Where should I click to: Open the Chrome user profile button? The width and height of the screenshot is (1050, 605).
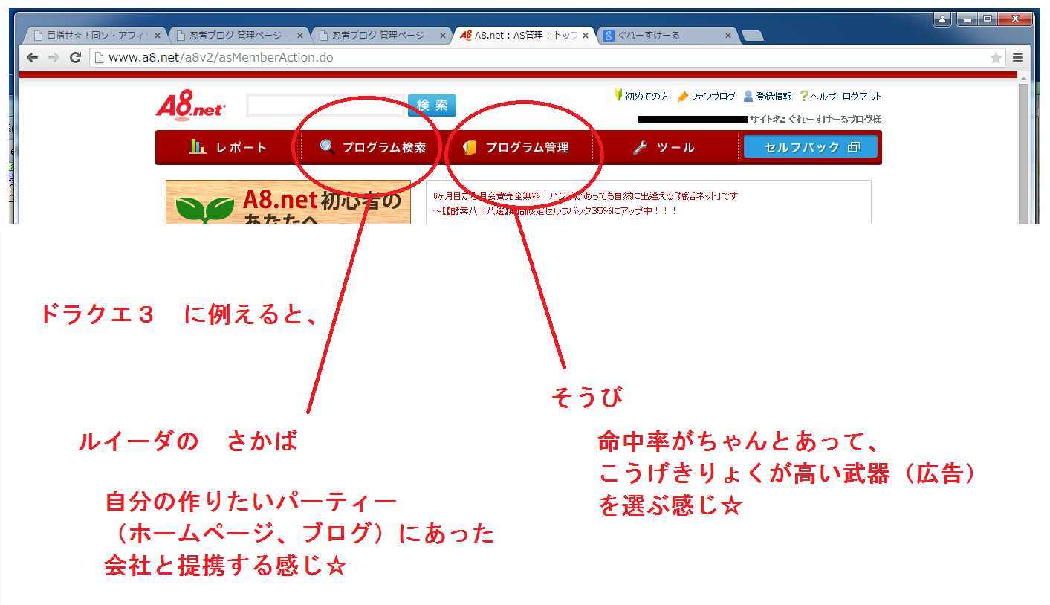coord(943,19)
